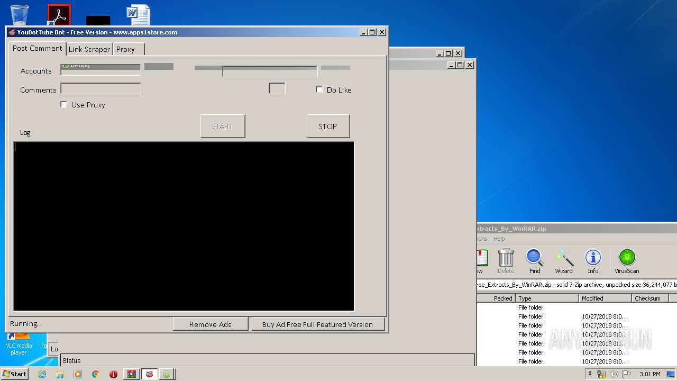Sort WinRAR list by Type column
The height and width of the screenshot is (381, 677).
coord(547,298)
